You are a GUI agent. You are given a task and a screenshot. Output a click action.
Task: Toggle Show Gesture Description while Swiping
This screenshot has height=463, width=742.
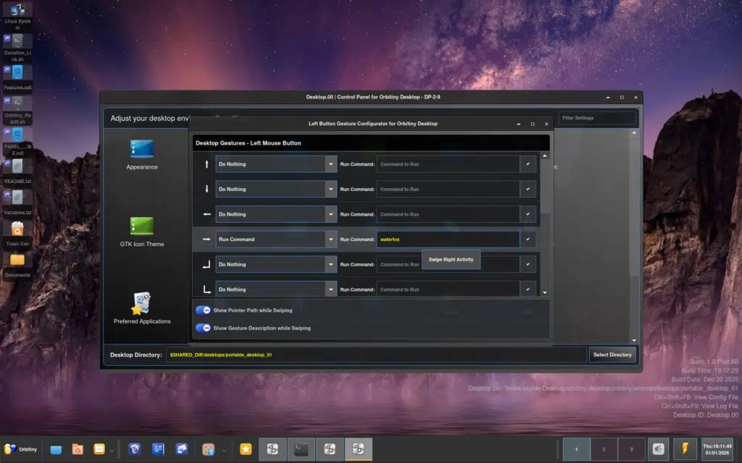pyautogui.click(x=203, y=328)
